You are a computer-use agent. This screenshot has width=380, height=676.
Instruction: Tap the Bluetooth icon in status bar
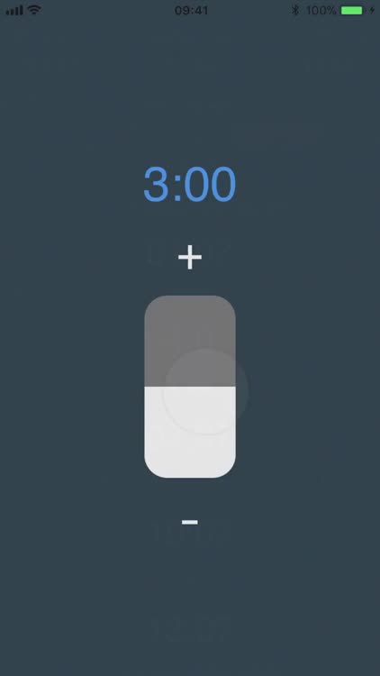(295, 10)
